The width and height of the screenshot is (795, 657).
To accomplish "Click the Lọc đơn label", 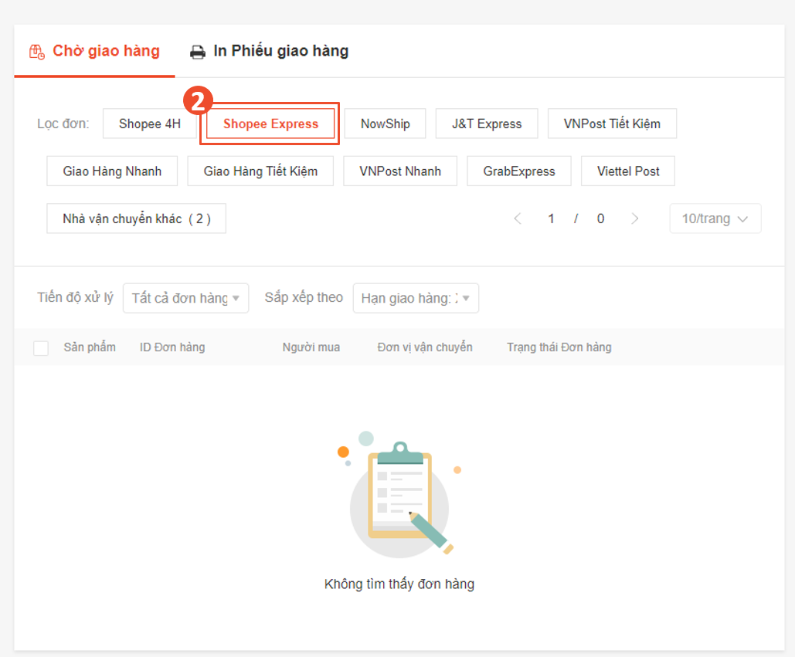I will [x=63, y=124].
